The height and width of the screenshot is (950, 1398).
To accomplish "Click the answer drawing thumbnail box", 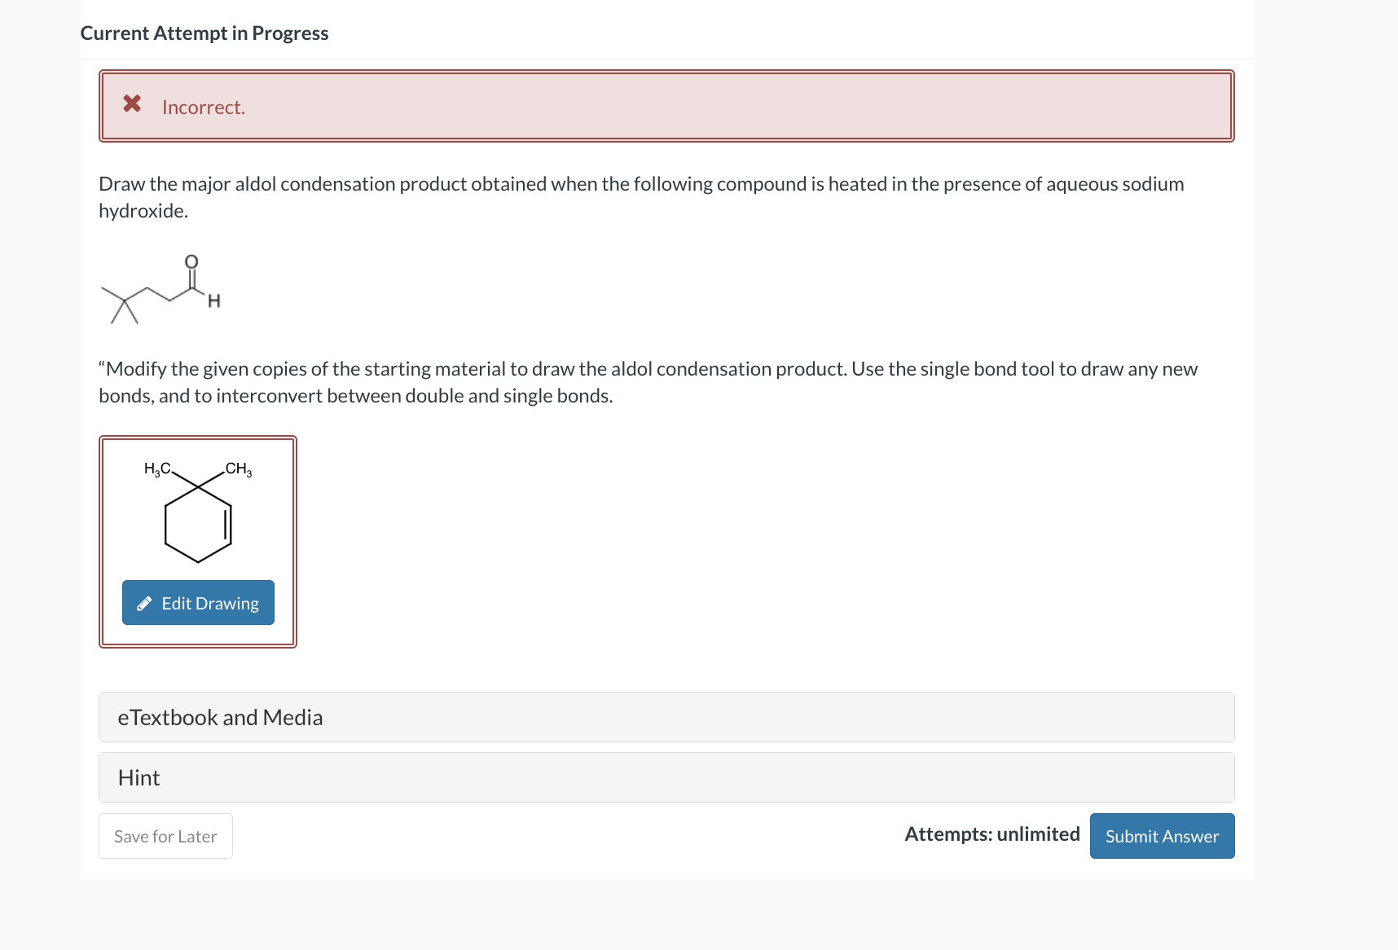I will [x=198, y=542].
